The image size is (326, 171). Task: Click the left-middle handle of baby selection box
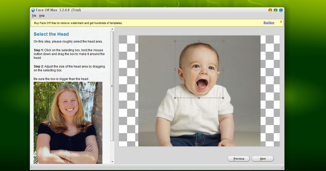[175, 69]
